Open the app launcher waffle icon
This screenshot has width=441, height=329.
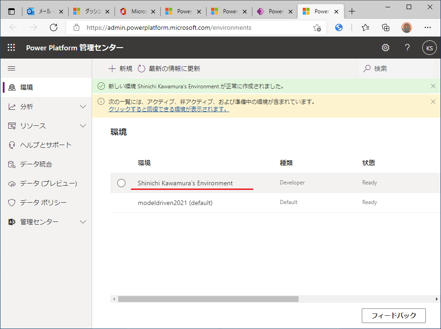11,48
